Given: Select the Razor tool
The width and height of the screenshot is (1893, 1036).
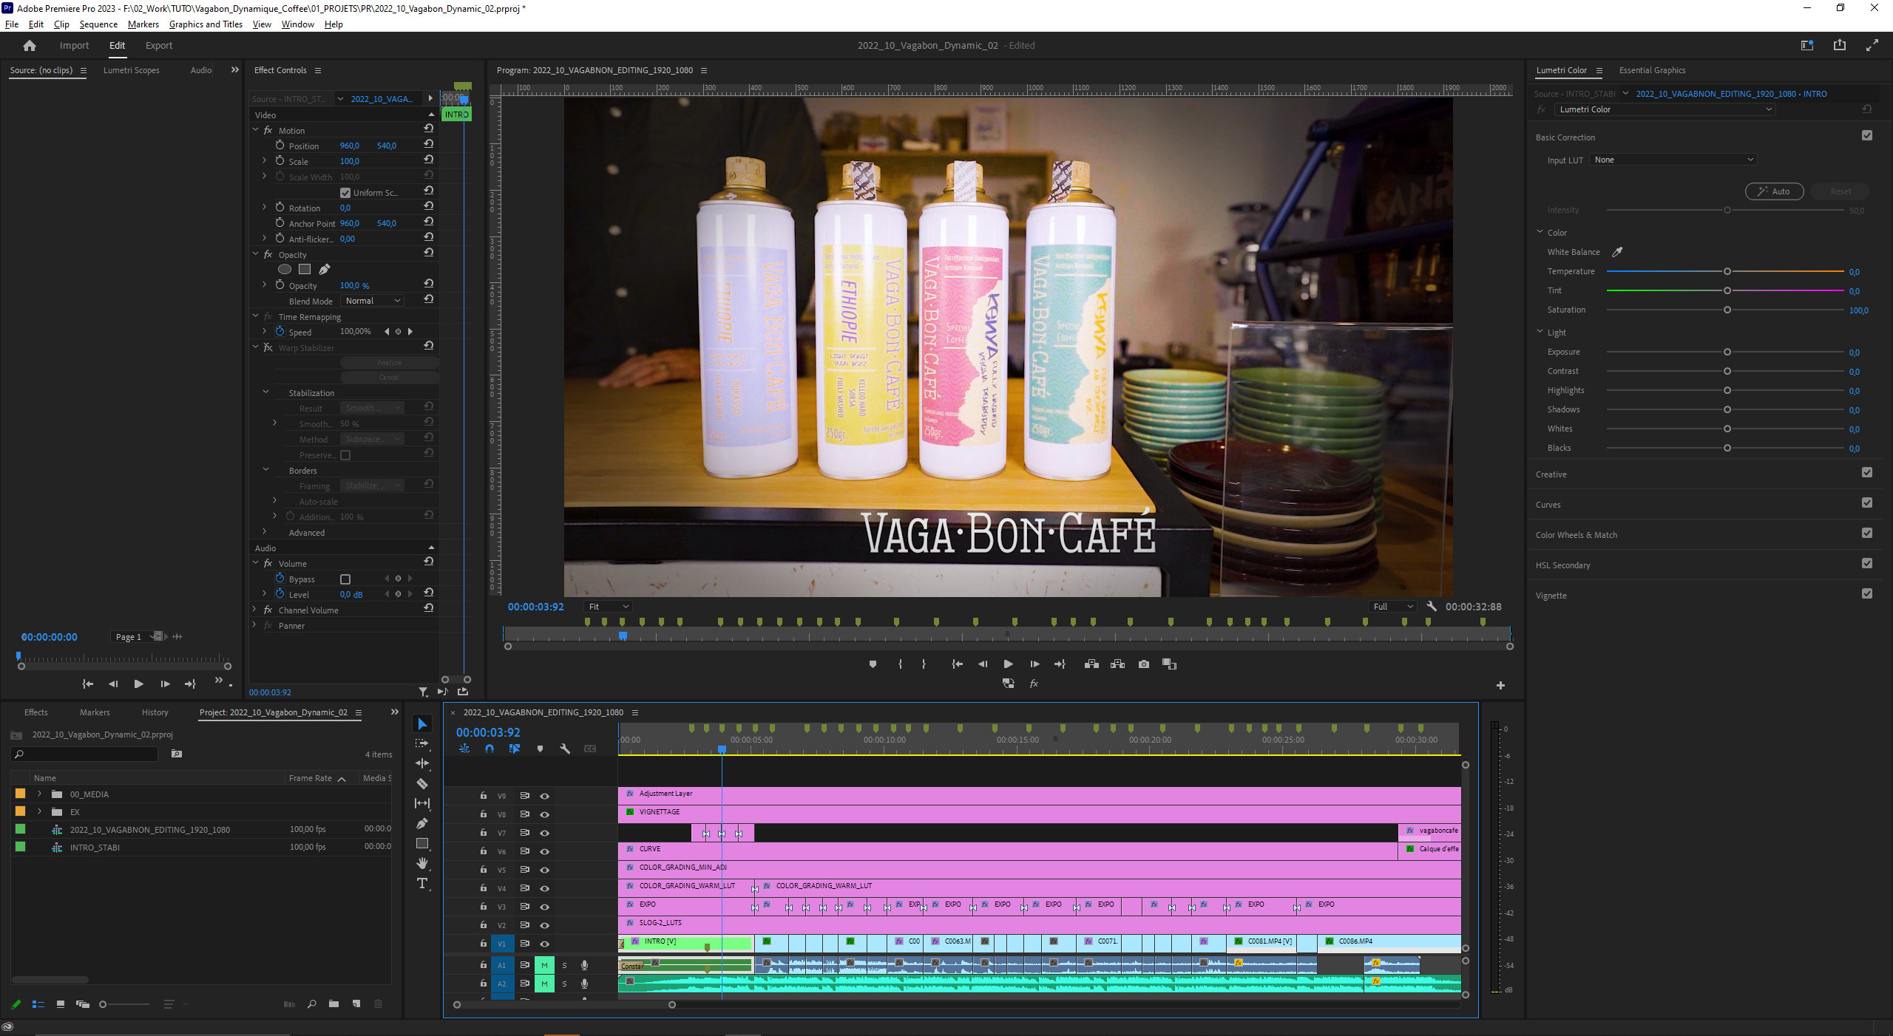Looking at the screenshot, I should [x=422, y=783].
